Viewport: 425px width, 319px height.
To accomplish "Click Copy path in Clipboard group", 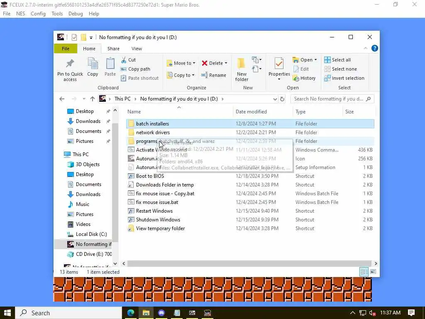I will click(135, 69).
